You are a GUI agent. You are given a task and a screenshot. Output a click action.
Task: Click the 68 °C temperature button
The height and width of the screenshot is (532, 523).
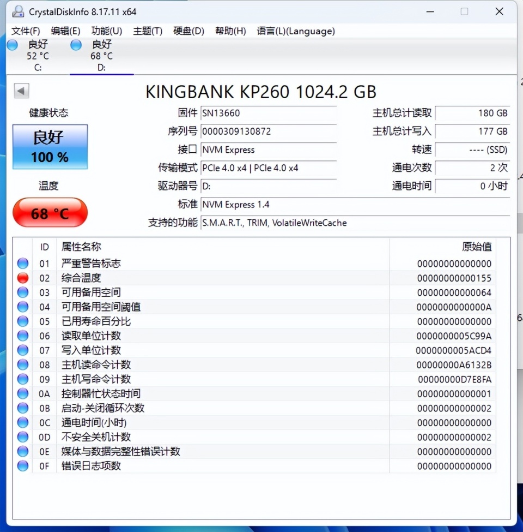pyautogui.click(x=50, y=213)
